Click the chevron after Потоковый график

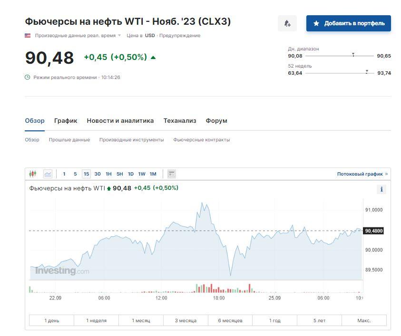pos(386,174)
